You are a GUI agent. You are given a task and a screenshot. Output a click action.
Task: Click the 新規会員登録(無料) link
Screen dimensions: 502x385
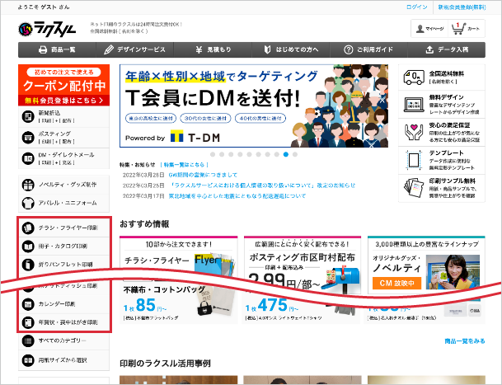click(x=462, y=7)
